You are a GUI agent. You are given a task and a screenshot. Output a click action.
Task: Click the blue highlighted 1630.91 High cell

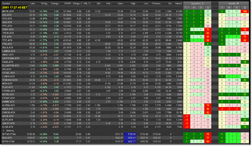coord(130,138)
